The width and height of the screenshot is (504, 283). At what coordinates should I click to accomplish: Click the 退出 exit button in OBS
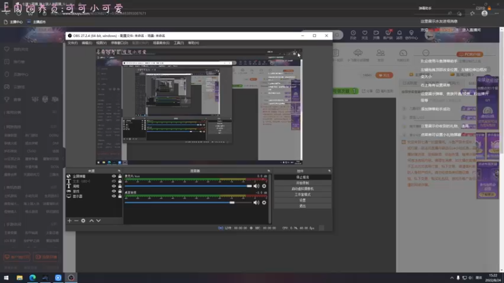tap(302, 206)
